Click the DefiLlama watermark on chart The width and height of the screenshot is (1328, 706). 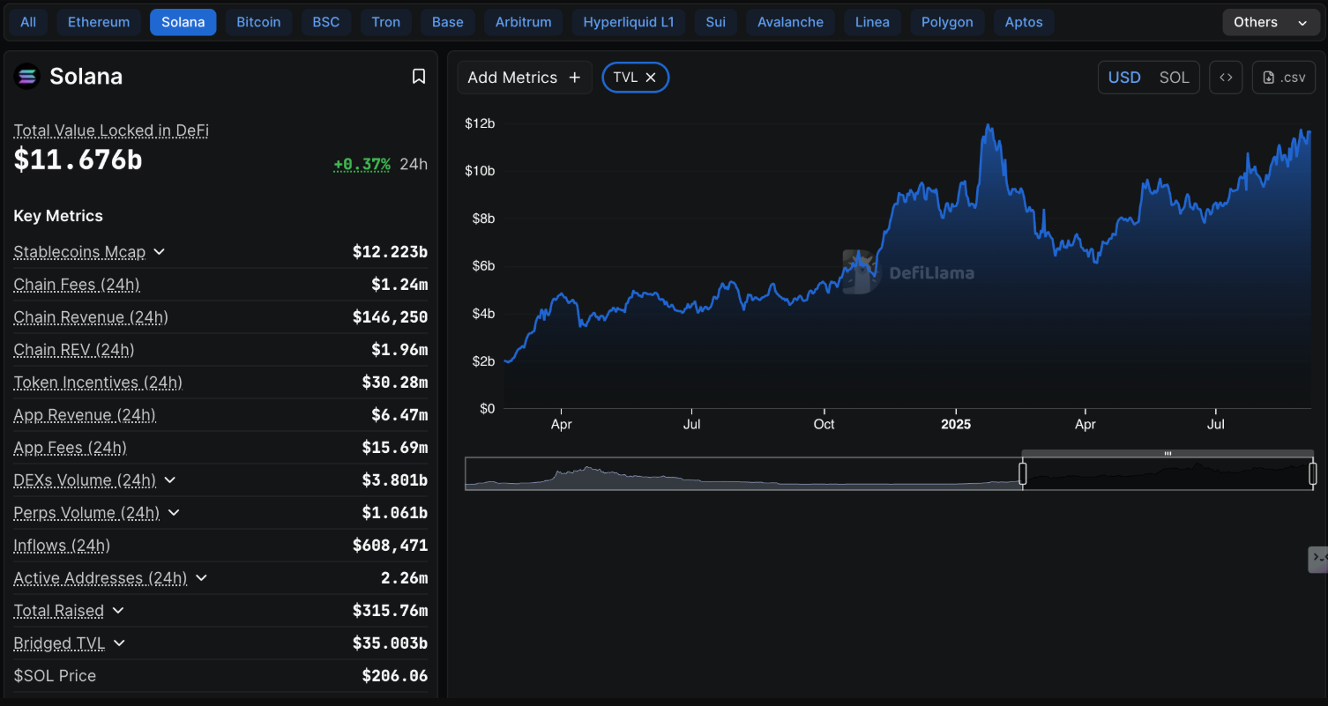[908, 272]
